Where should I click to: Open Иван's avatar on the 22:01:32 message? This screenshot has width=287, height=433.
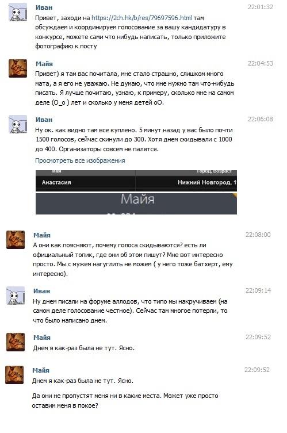click(x=18, y=12)
